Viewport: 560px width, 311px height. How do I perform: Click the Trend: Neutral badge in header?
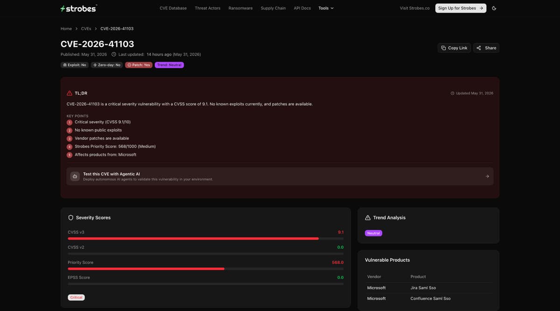tap(169, 65)
